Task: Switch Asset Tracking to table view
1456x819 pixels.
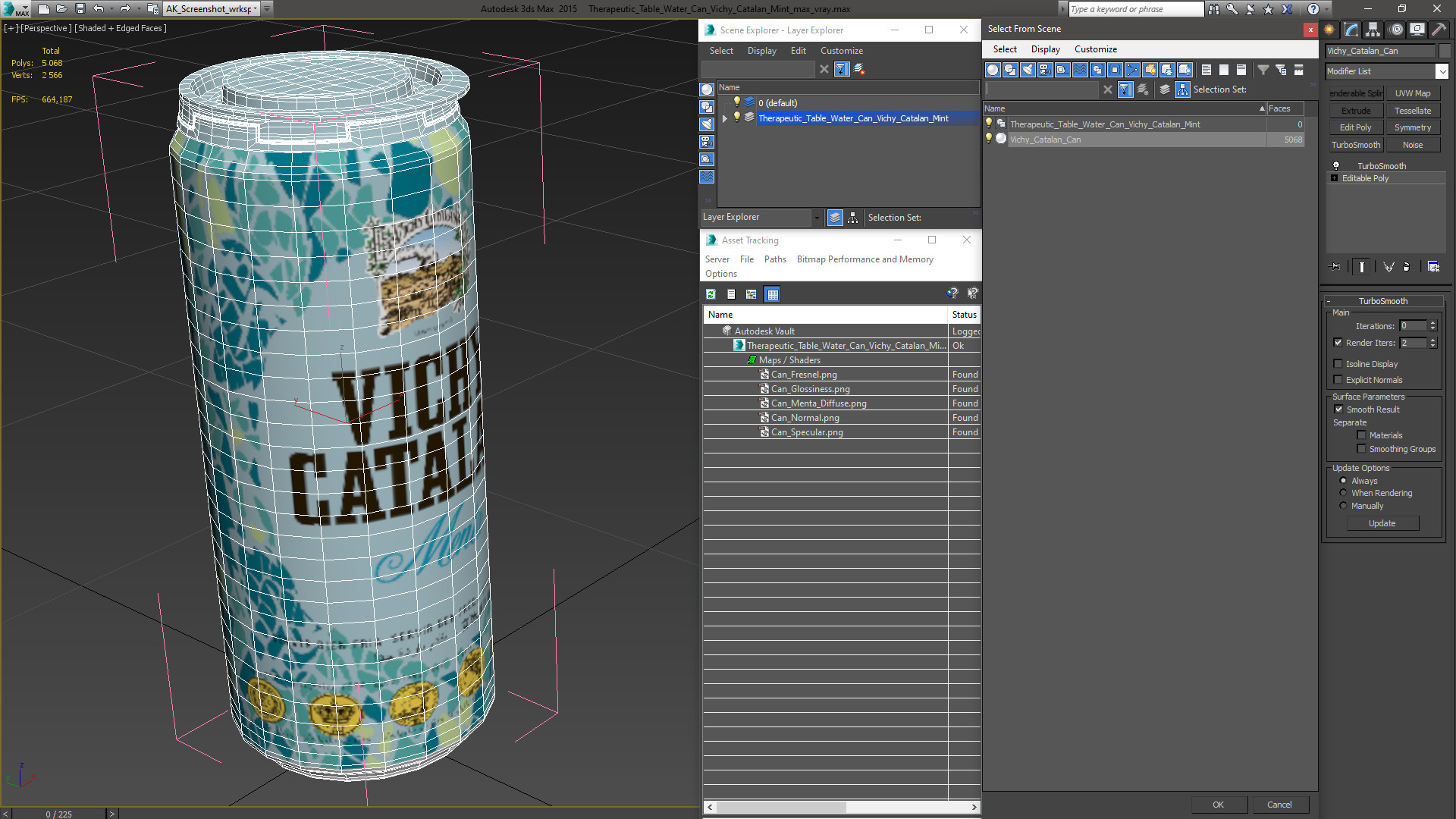Action: tap(772, 294)
